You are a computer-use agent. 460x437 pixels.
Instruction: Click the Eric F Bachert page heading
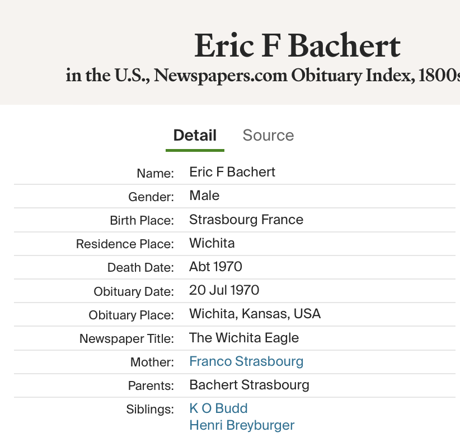click(297, 47)
